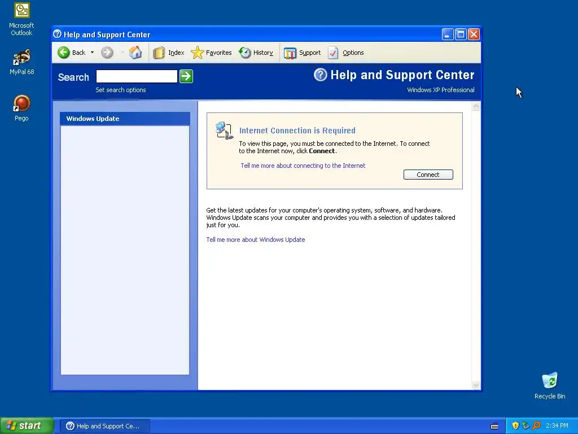This screenshot has height=434, width=578.
Task: Minimize the Help and Support Center window
Action: click(448, 34)
